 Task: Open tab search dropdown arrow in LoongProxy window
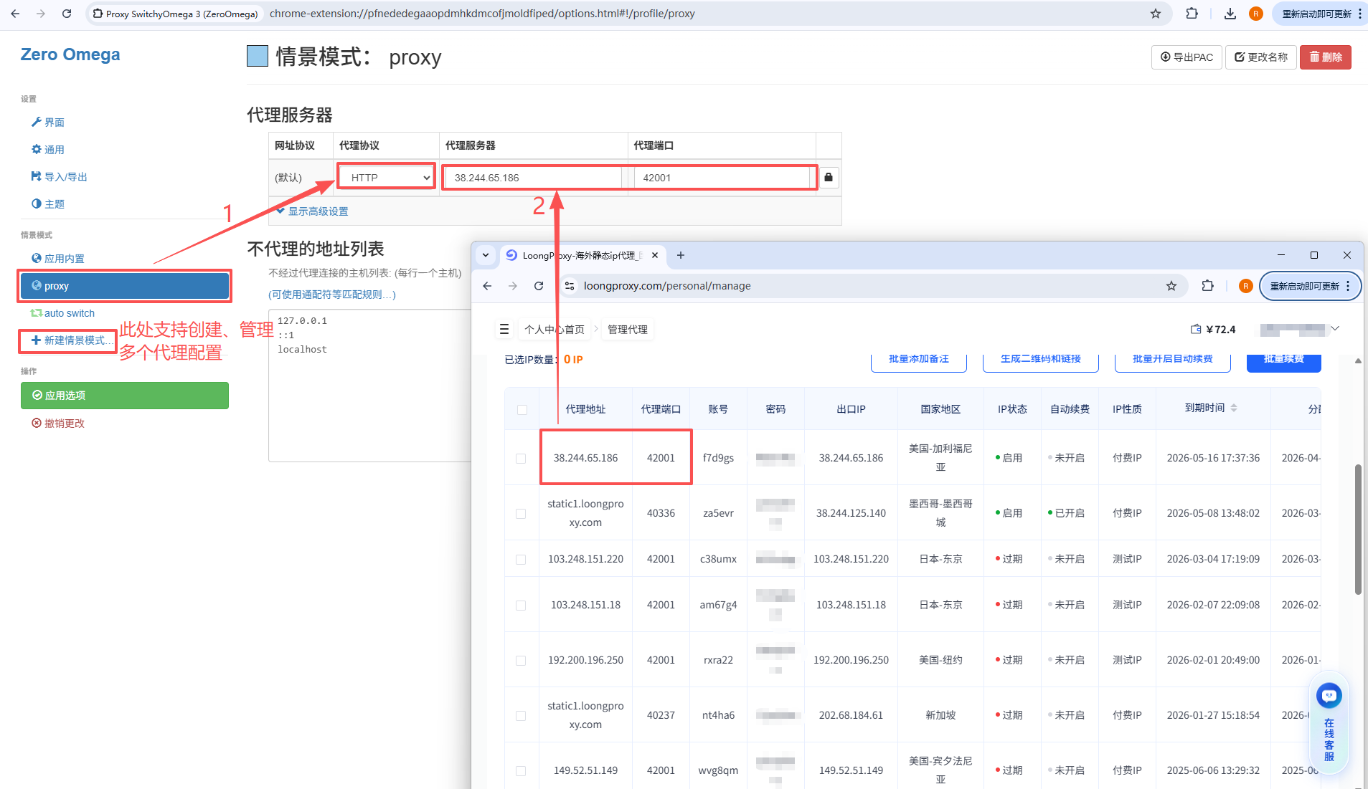click(x=486, y=255)
